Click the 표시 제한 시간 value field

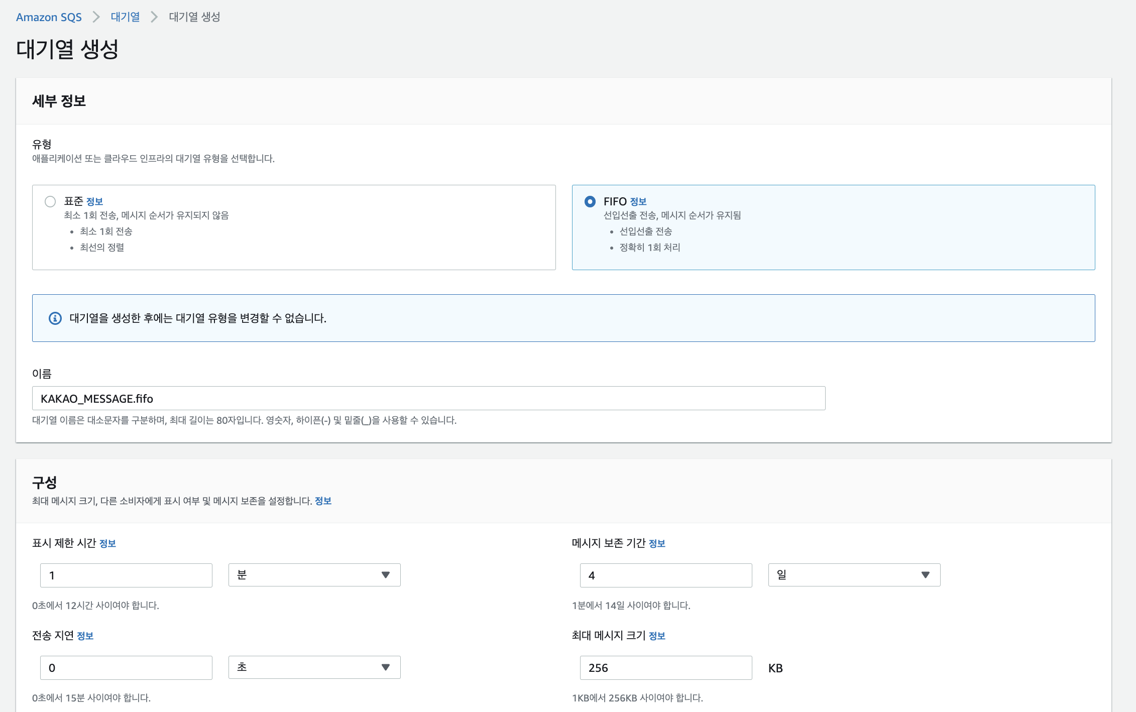pos(126,575)
